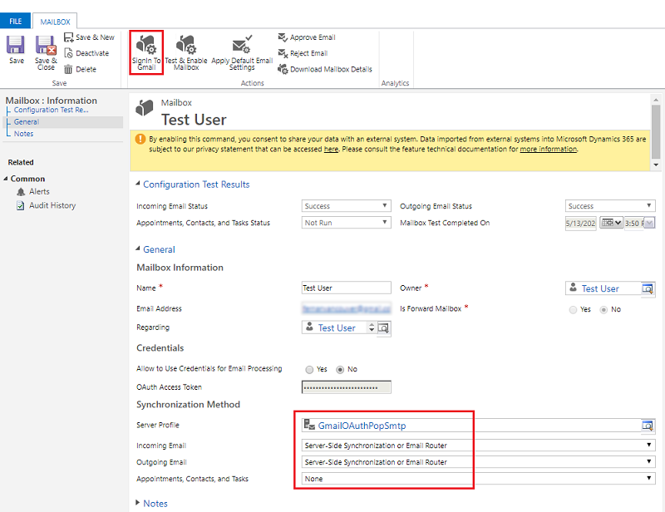Viewport: 665px width, 512px height.
Task: Open Appointments, Contacts, and Tasks Status dropdown
Action: [x=346, y=223]
